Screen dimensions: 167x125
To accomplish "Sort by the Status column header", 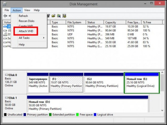I will (x=95, y=22).
